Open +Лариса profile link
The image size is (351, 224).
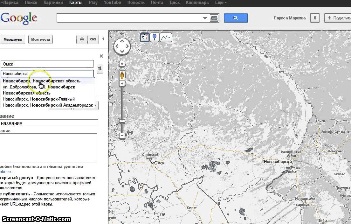pos(9,3)
